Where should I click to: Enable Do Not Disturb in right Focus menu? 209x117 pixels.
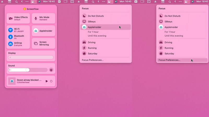coord(182,16)
